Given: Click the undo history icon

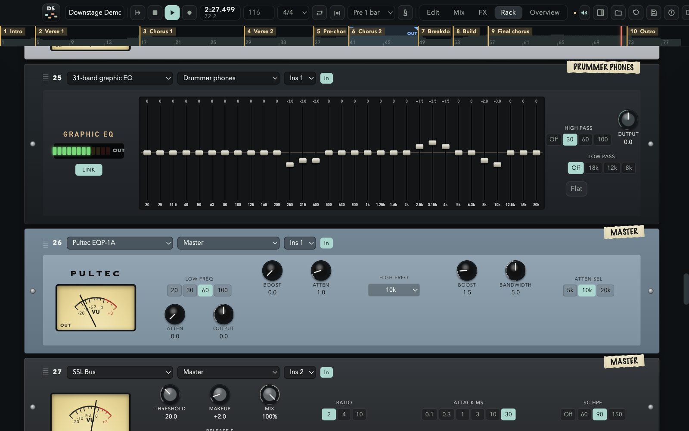Looking at the screenshot, I should point(636,12).
